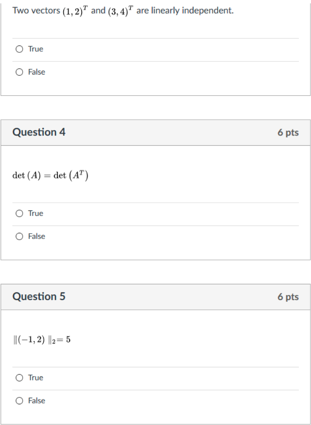Select False for the linearly independent vectors statement
The image size is (311, 425).
[x=19, y=72]
